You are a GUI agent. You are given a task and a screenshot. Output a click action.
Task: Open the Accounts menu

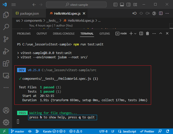point(6,110)
